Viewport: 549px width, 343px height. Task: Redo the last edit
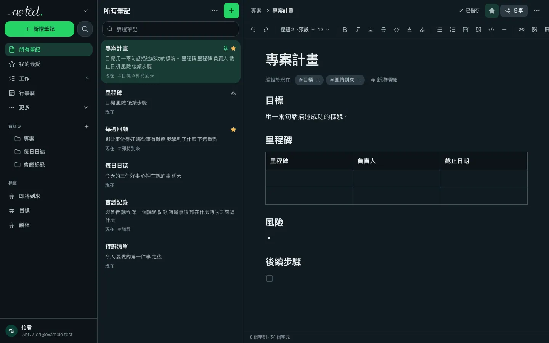(x=266, y=30)
